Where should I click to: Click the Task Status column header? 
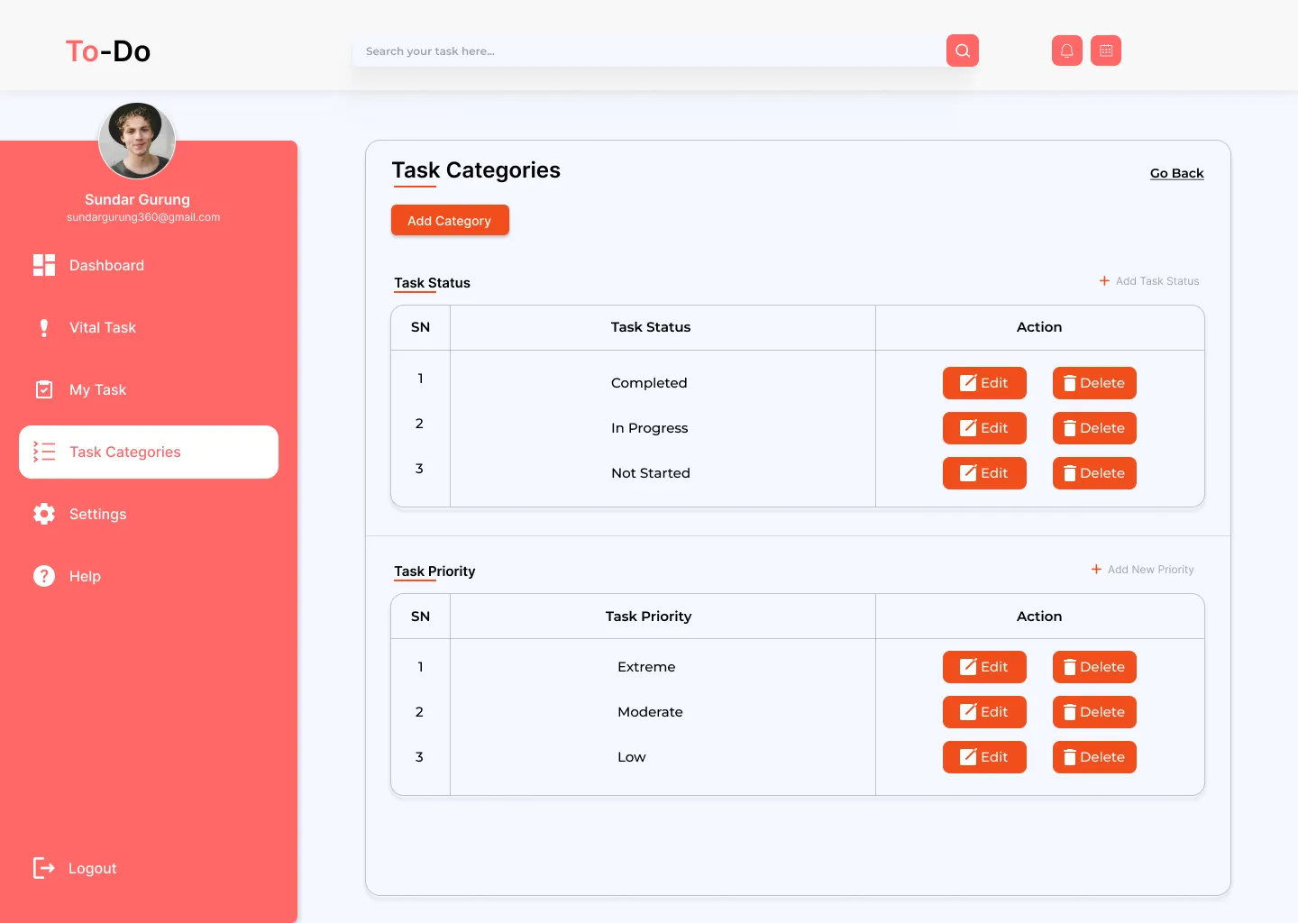pos(651,327)
